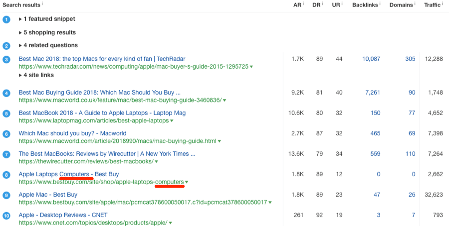
Task: Open Apple Mac - Best Buy result
Action: click(48, 195)
